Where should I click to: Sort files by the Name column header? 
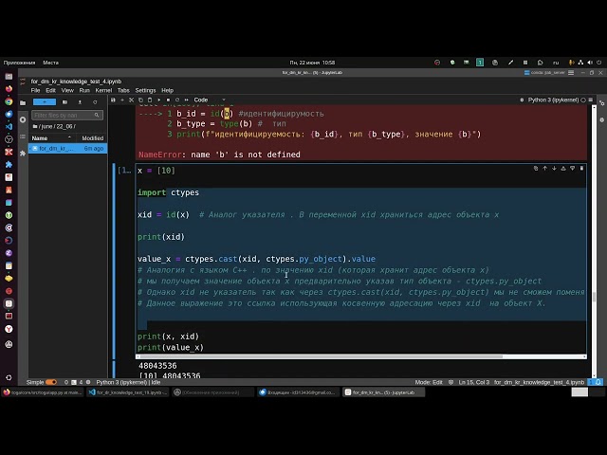coord(51,138)
